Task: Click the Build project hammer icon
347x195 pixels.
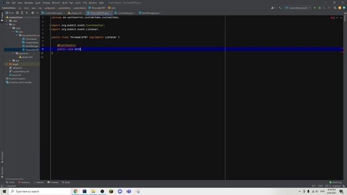Action: [x=280, y=8]
